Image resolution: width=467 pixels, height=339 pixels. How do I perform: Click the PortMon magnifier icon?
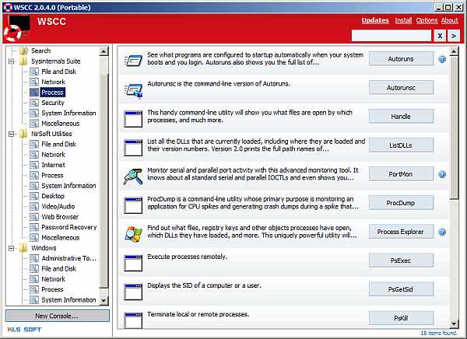133,176
